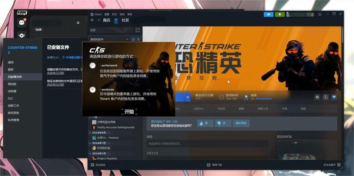Click the KOOK home icon with badge

point(22,22)
